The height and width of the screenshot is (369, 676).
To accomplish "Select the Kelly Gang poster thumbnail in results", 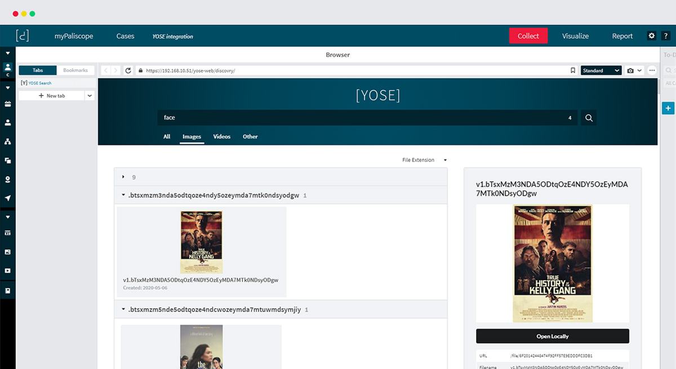I will tap(201, 242).
